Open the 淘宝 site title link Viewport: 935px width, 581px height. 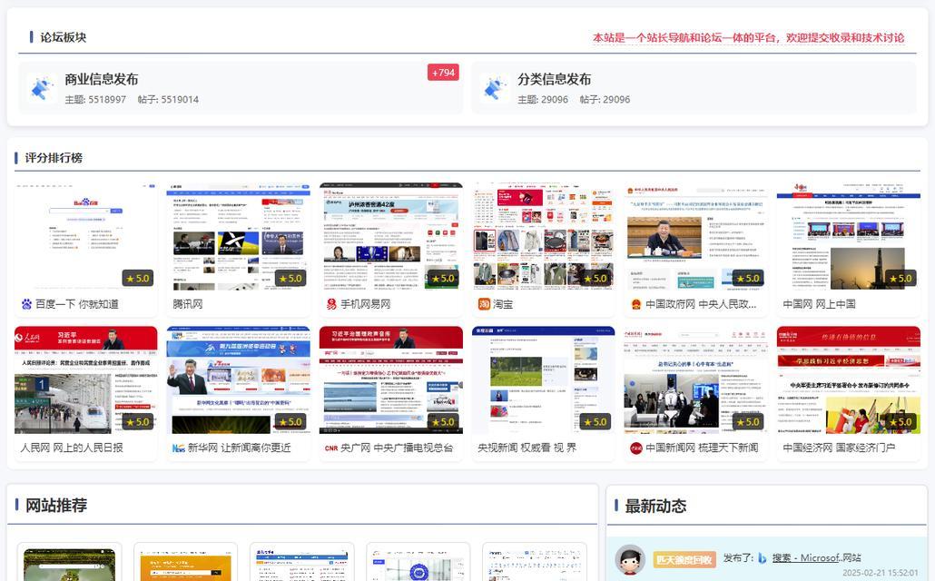(503, 304)
